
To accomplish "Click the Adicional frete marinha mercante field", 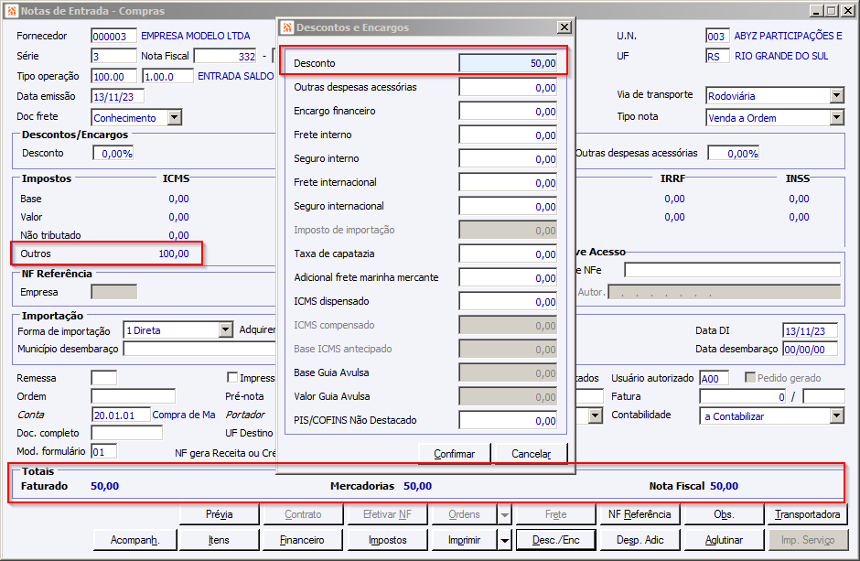I will click(509, 277).
